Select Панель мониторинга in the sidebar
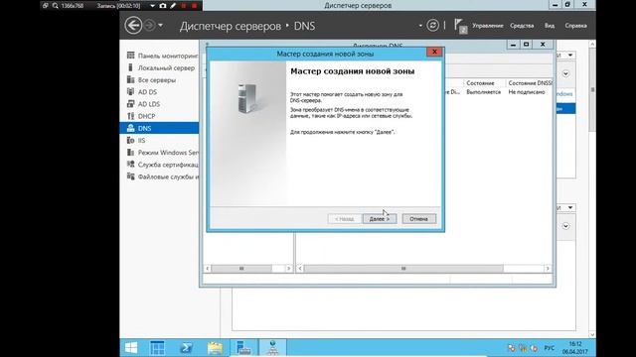The image size is (636, 357). 159,56
